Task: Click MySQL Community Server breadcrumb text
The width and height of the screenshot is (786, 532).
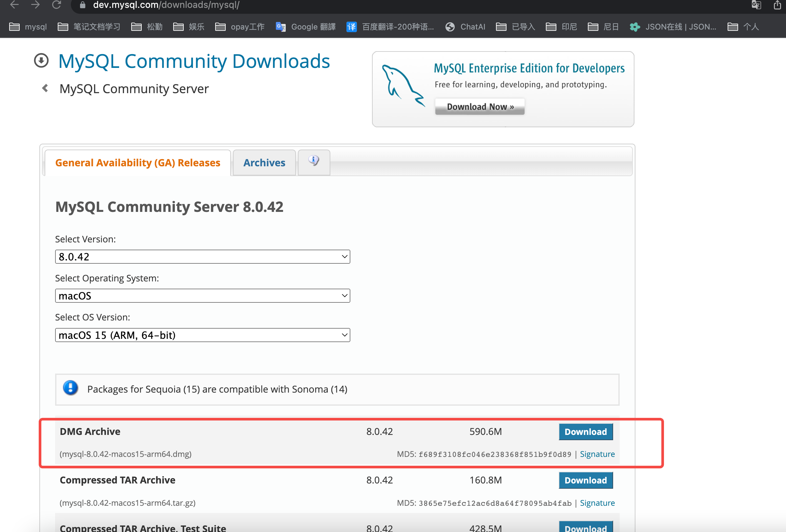Action: pos(134,89)
